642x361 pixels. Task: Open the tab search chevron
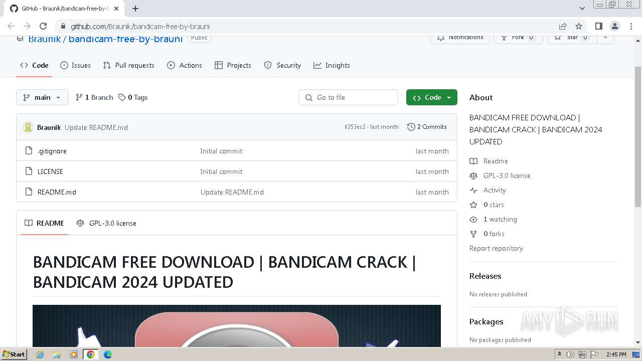point(582,9)
